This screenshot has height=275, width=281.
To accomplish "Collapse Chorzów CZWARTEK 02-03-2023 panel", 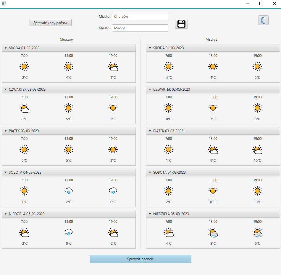I will pos(6,89).
